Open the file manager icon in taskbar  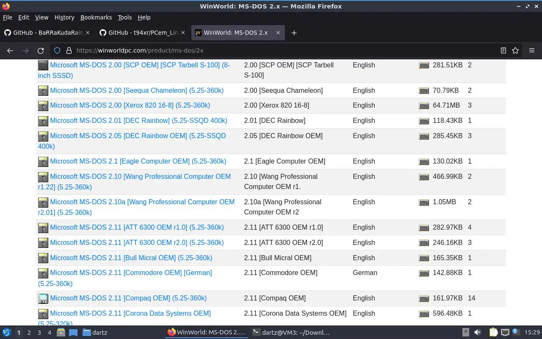pos(61,333)
